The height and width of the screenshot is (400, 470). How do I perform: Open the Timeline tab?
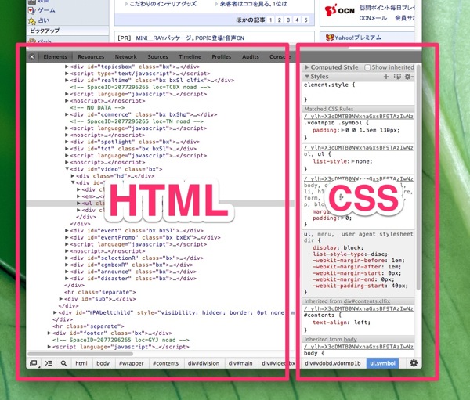(190, 56)
